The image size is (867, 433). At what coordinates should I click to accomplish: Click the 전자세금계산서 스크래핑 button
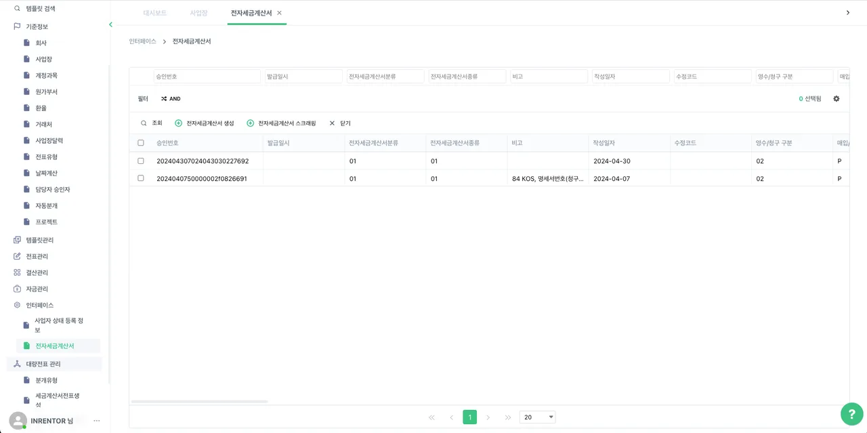point(281,123)
